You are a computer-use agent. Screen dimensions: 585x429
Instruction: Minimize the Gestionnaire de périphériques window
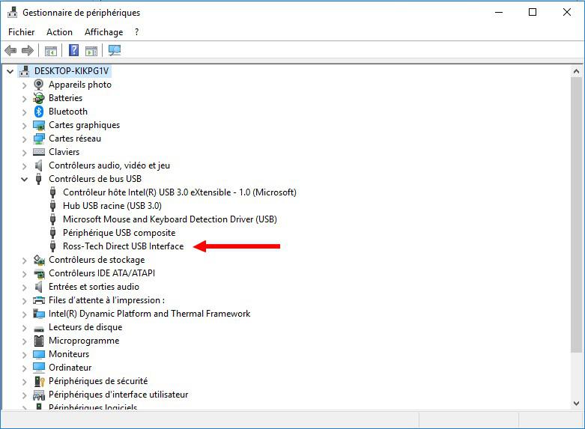(x=499, y=12)
